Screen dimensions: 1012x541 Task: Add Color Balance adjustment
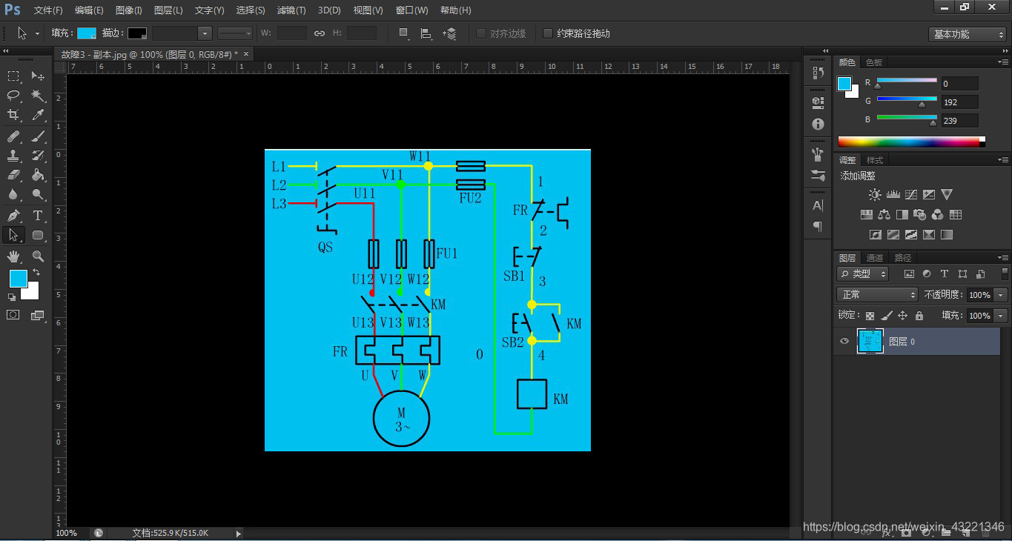pos(884,214)
